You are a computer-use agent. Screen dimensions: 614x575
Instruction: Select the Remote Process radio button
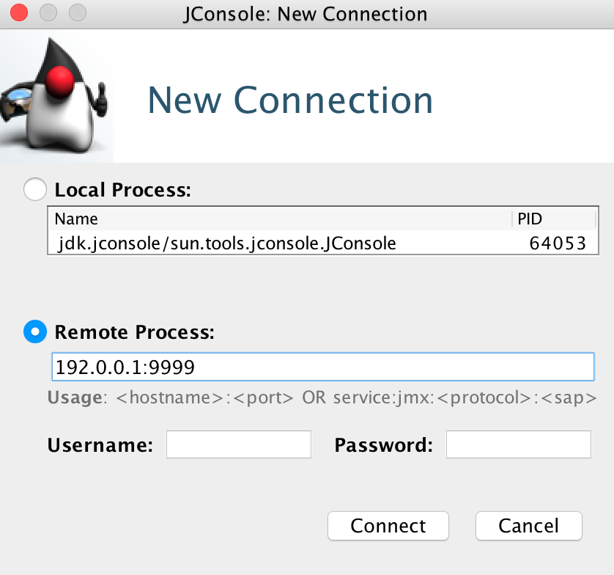pyautogui.click(x=34, y=332)
